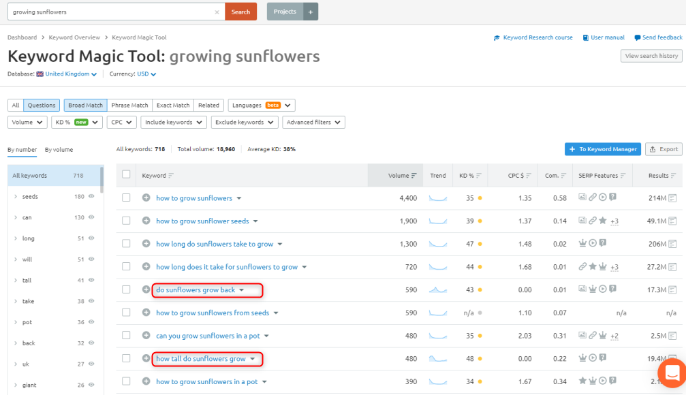Toggle eye icon for 'seeds' keyword group
686x395 pixels.
click(91, 197)
